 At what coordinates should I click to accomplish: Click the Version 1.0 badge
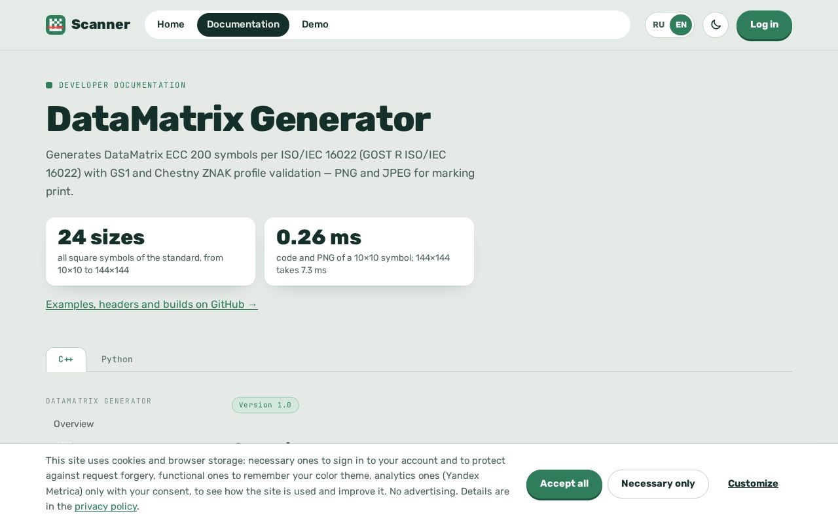(x=265, y=405)
